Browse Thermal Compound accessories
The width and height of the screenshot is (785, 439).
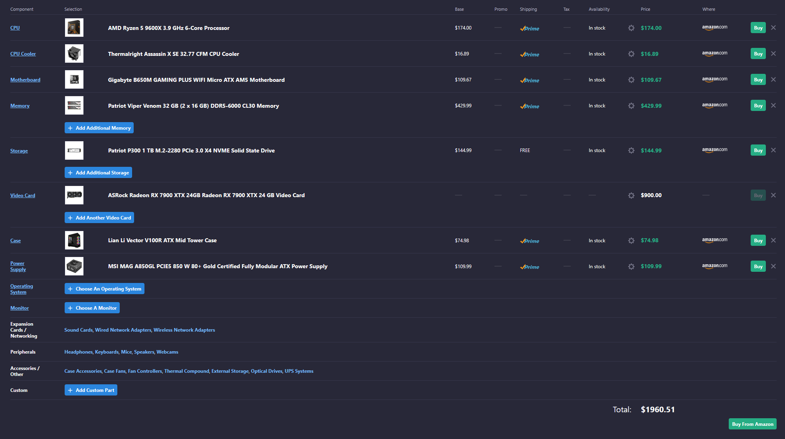tap(187, 371)
